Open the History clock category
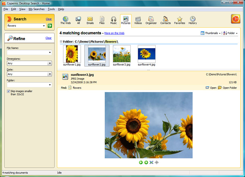Viewport: 245px width, 177px height. pos(192,21)
